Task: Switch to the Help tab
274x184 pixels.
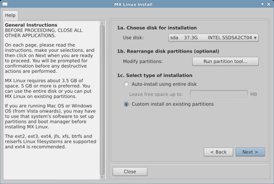Action: tap(10, 15)
